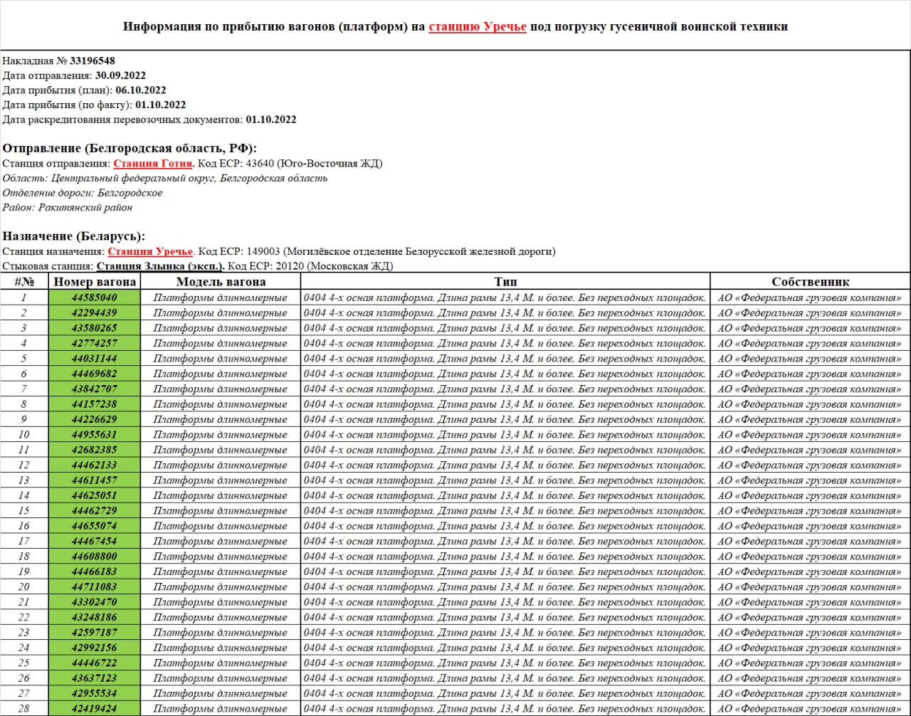The image size is (911, 716).
Task: Click wagon number 44955631 in row 10
Action: pos(95,435)
